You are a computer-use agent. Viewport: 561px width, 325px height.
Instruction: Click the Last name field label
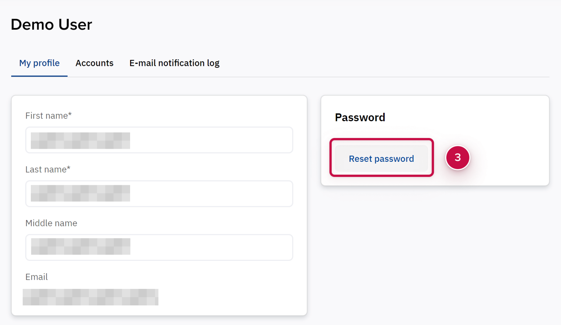tap(46, 170)
